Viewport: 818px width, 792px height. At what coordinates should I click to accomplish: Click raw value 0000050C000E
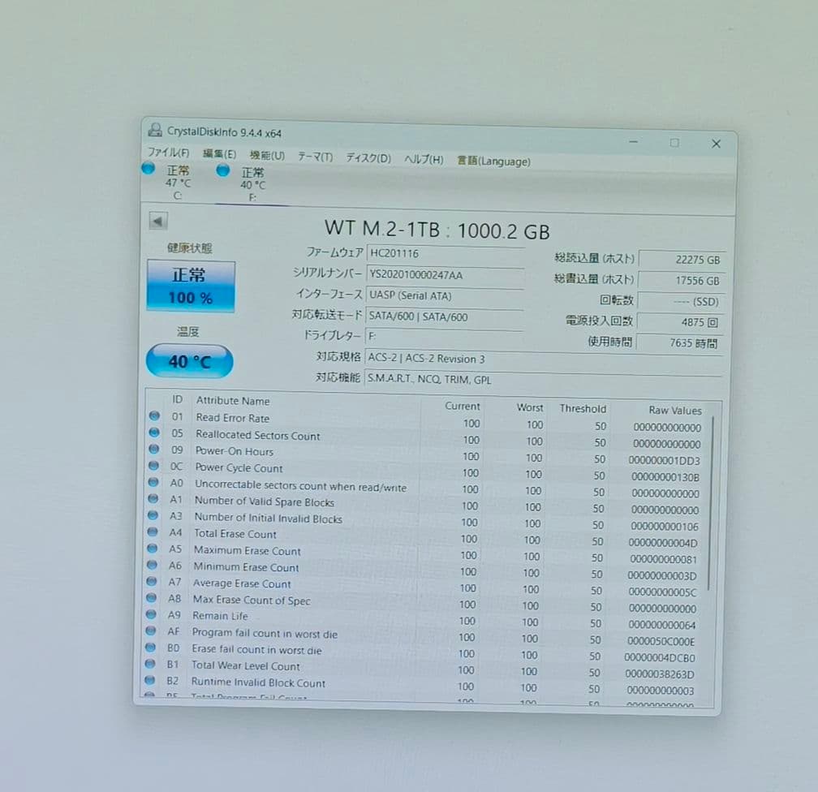coord(661,642)
